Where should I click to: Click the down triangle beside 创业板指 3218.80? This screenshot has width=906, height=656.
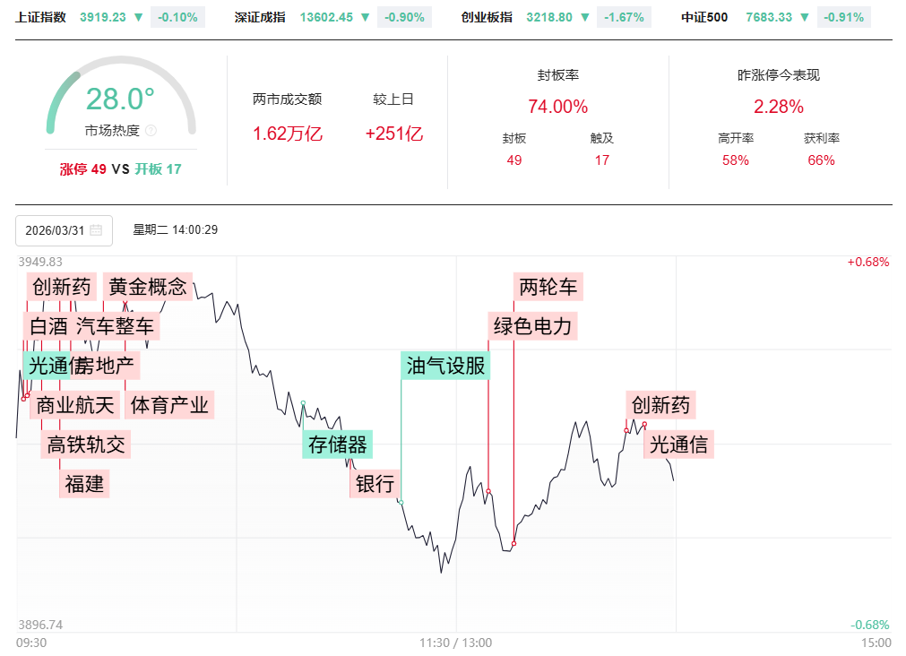pyautogui.click(x=585, y=17)
